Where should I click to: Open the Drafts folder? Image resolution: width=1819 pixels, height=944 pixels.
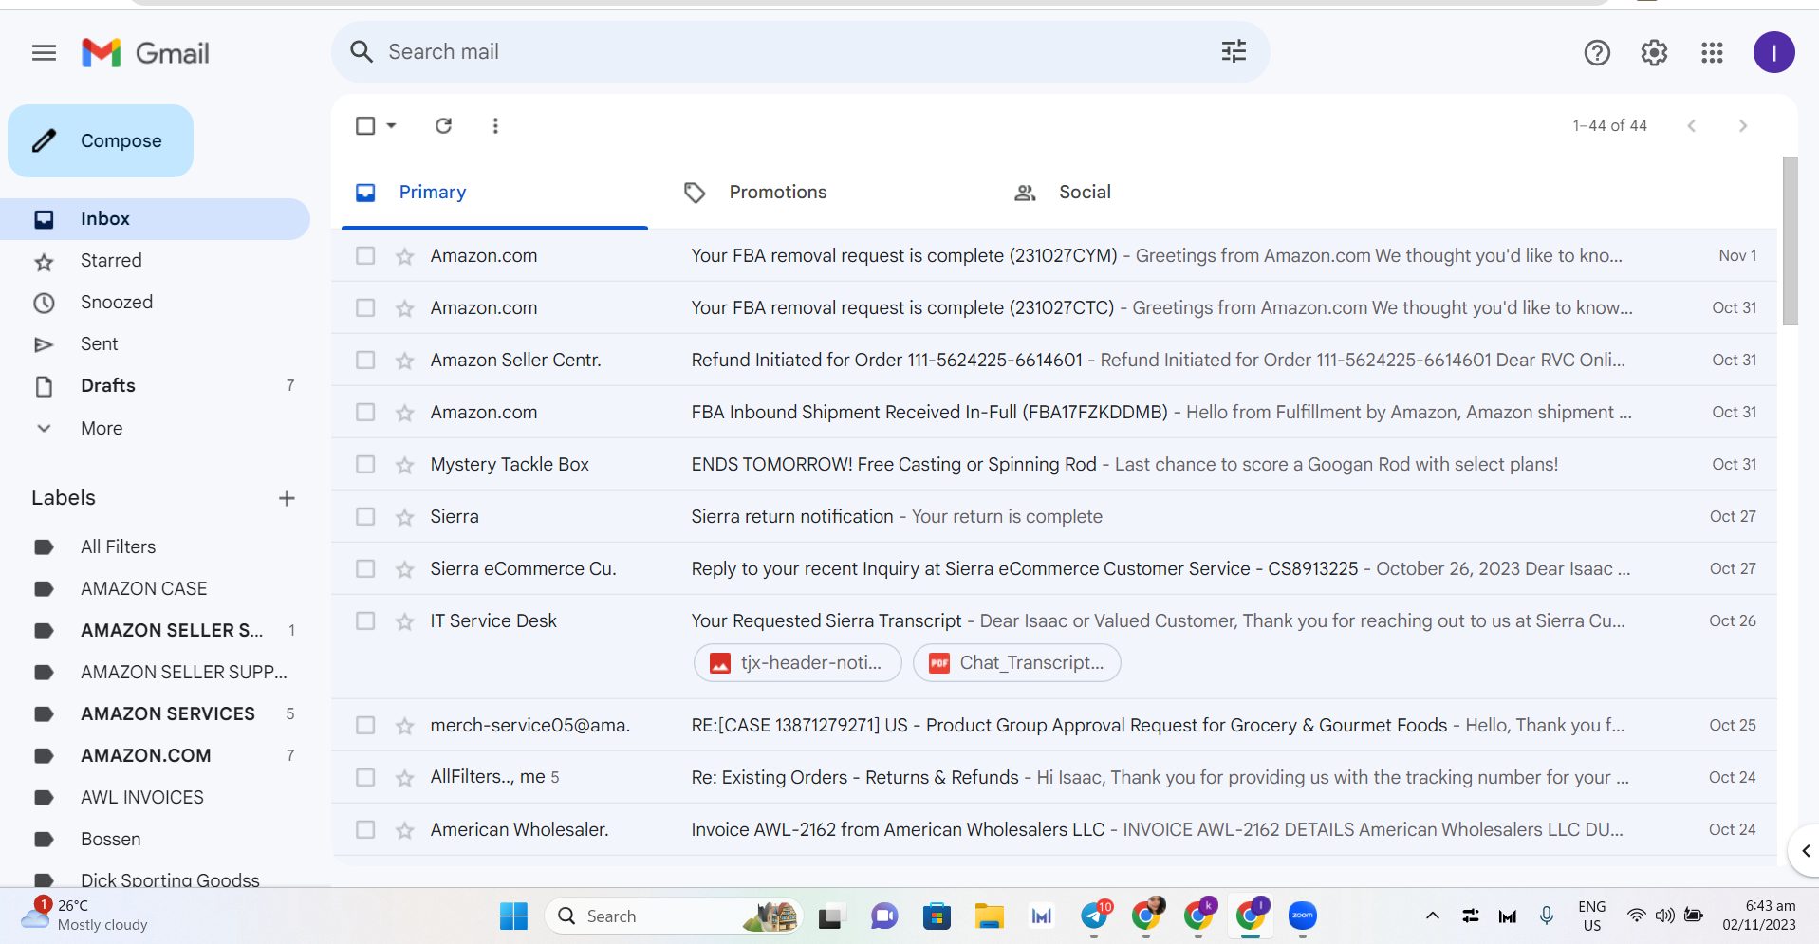[x=155, y=386]
